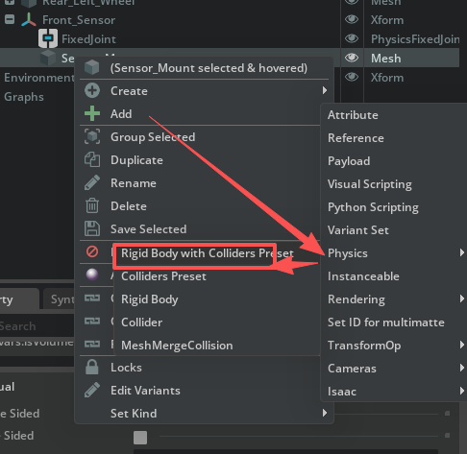Click the Group Selected cube icon
Screen dimensions: 467x454
click(92, 136)
